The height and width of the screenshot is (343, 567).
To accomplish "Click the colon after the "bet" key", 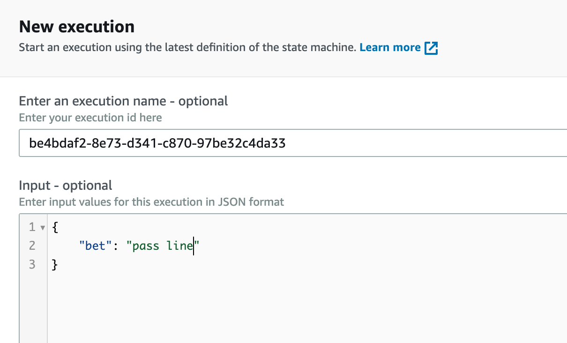I will pyautogui.click(x=110, y=246).
